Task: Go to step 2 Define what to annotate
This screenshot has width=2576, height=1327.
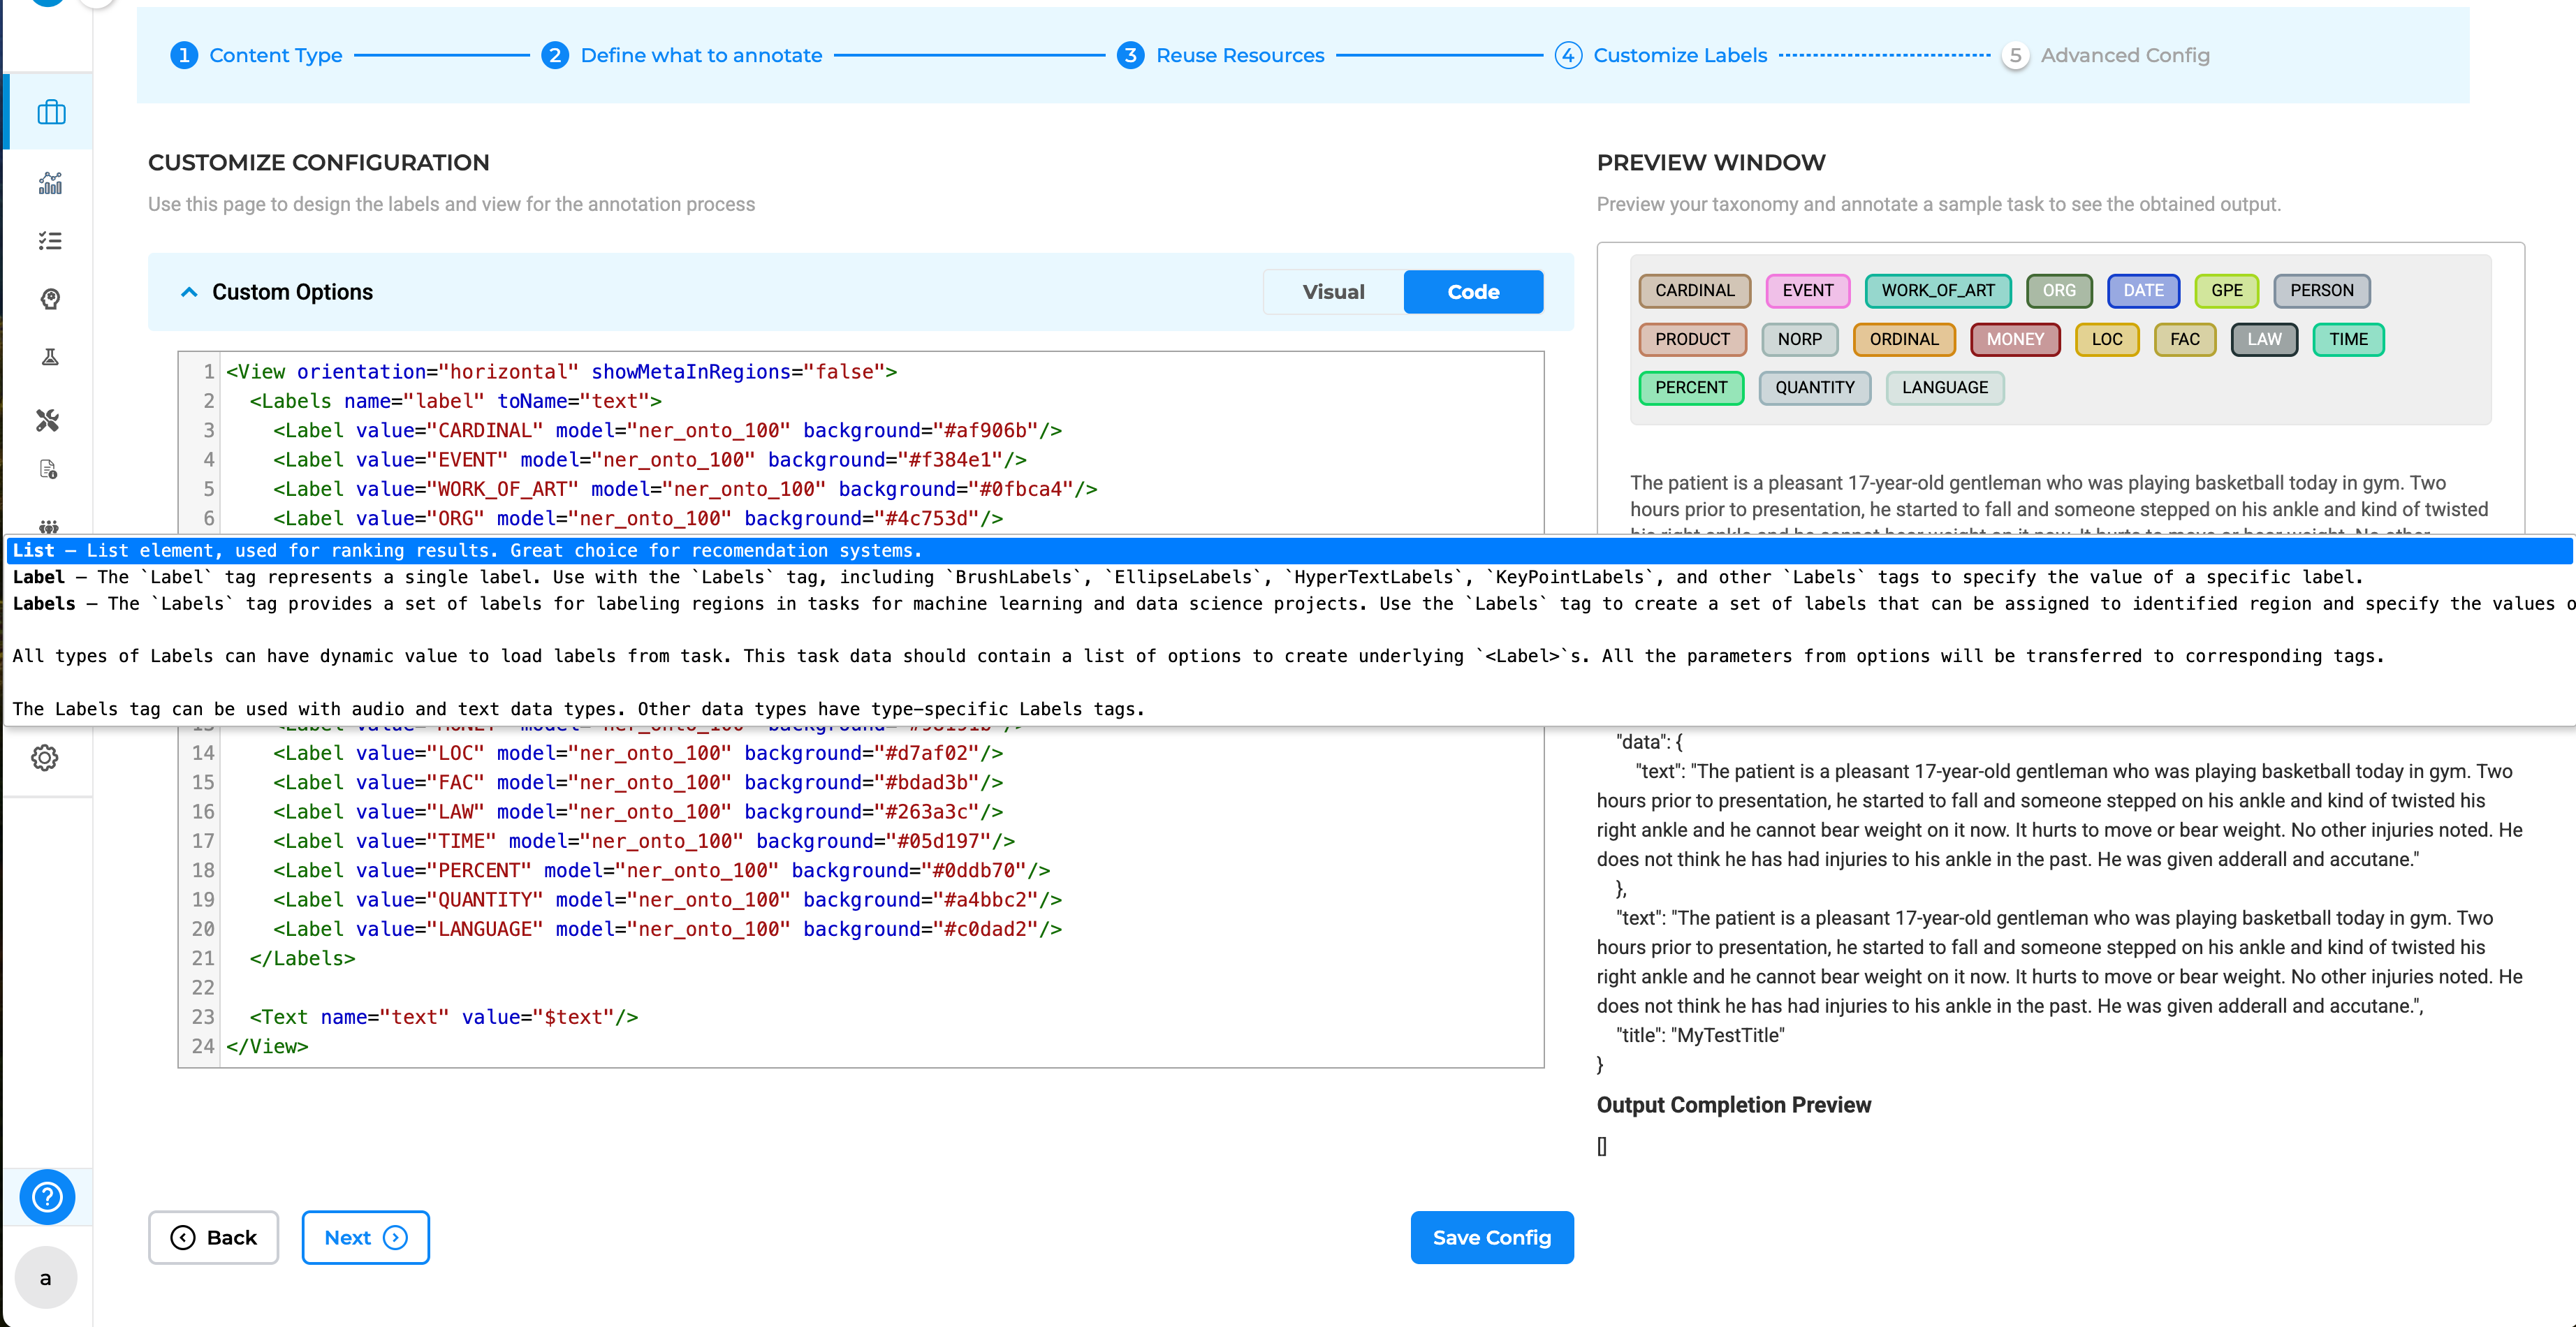Action: pos(682,55)
